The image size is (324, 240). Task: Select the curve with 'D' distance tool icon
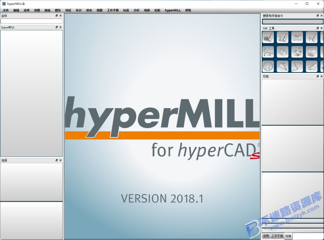point(268,52)
